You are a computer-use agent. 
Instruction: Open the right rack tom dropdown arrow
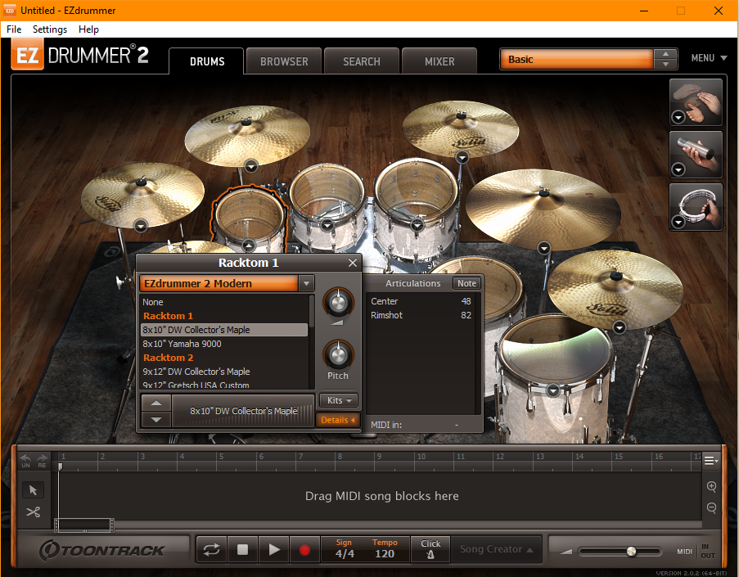[x=417, y=226]
